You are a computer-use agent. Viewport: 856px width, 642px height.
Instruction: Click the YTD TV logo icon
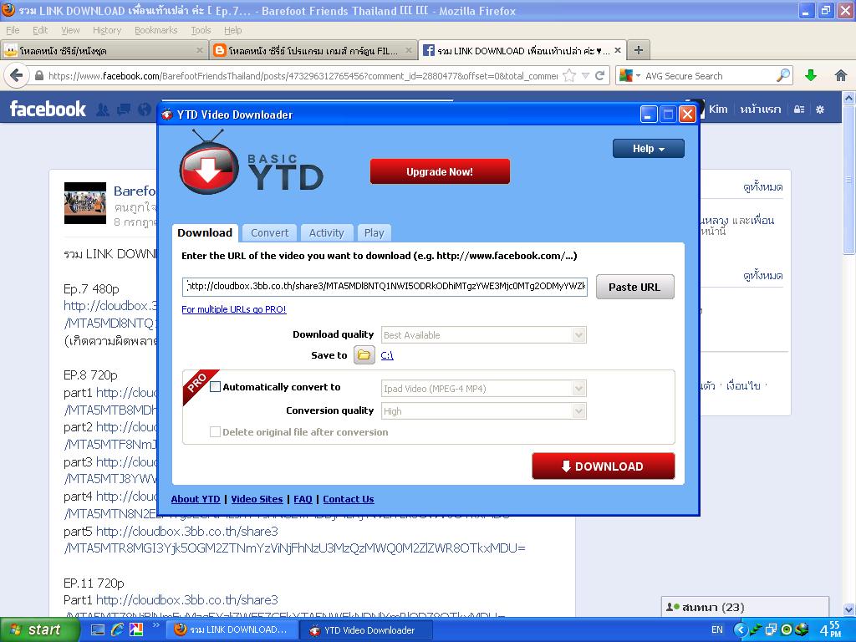pos(208,163)
